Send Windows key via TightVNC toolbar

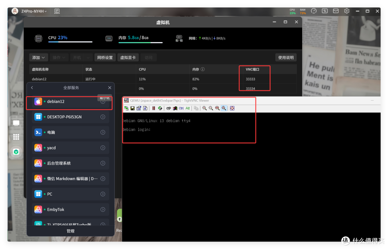point(175,108)
